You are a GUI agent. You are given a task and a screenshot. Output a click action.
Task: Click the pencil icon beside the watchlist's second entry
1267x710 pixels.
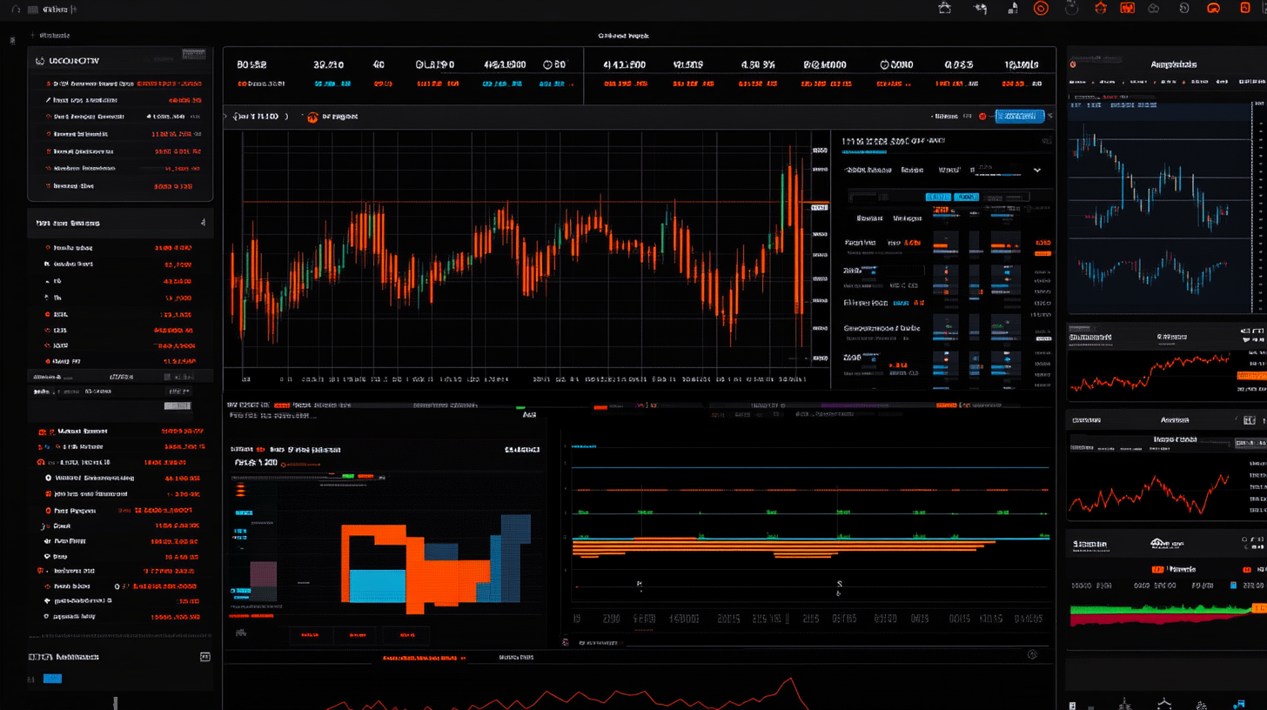pyautogui.click(x=48, y=100)
